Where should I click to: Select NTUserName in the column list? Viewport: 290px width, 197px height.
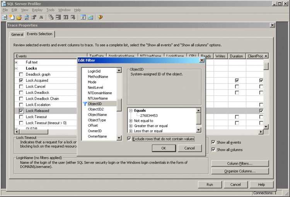click(98, 98)
